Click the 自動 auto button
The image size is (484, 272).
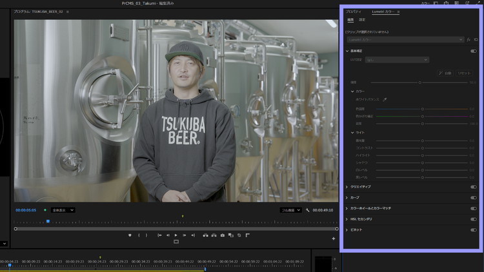[445, 73]
